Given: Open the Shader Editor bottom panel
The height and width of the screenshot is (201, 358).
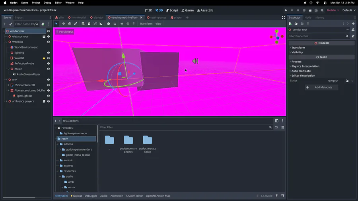Looking at the screenshot, I should tap(134, 196).
